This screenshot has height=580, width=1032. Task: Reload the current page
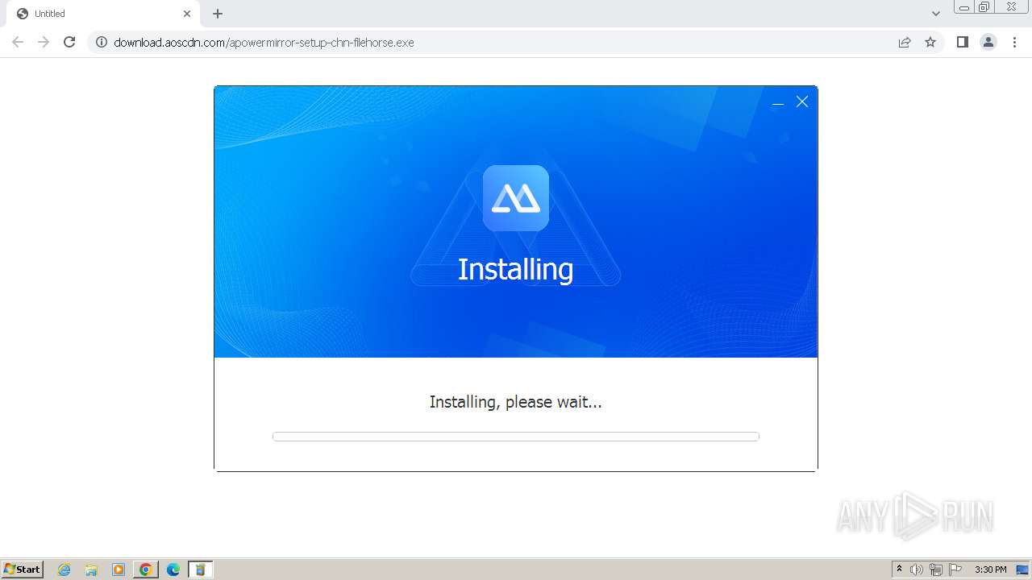(x=69, y=42)
